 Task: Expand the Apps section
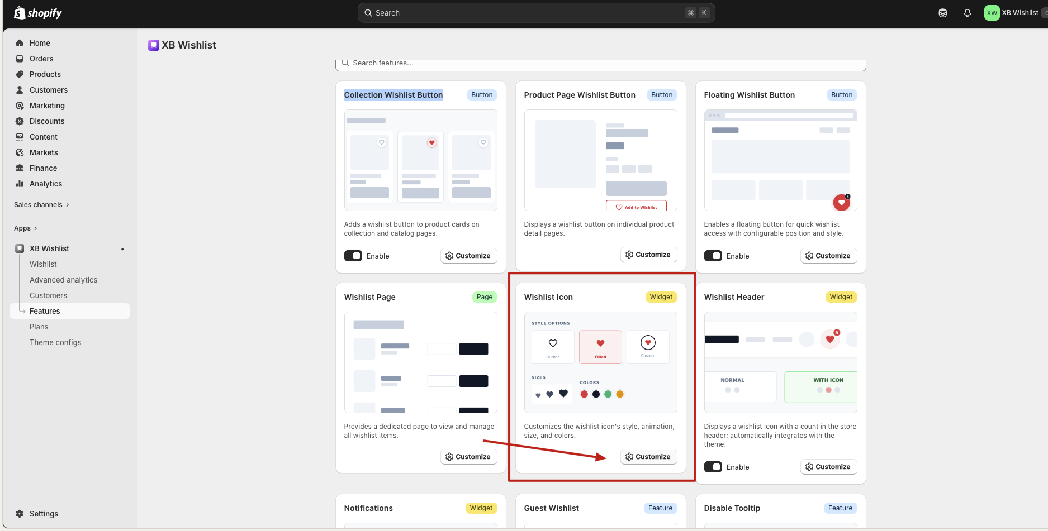point(26,228)
